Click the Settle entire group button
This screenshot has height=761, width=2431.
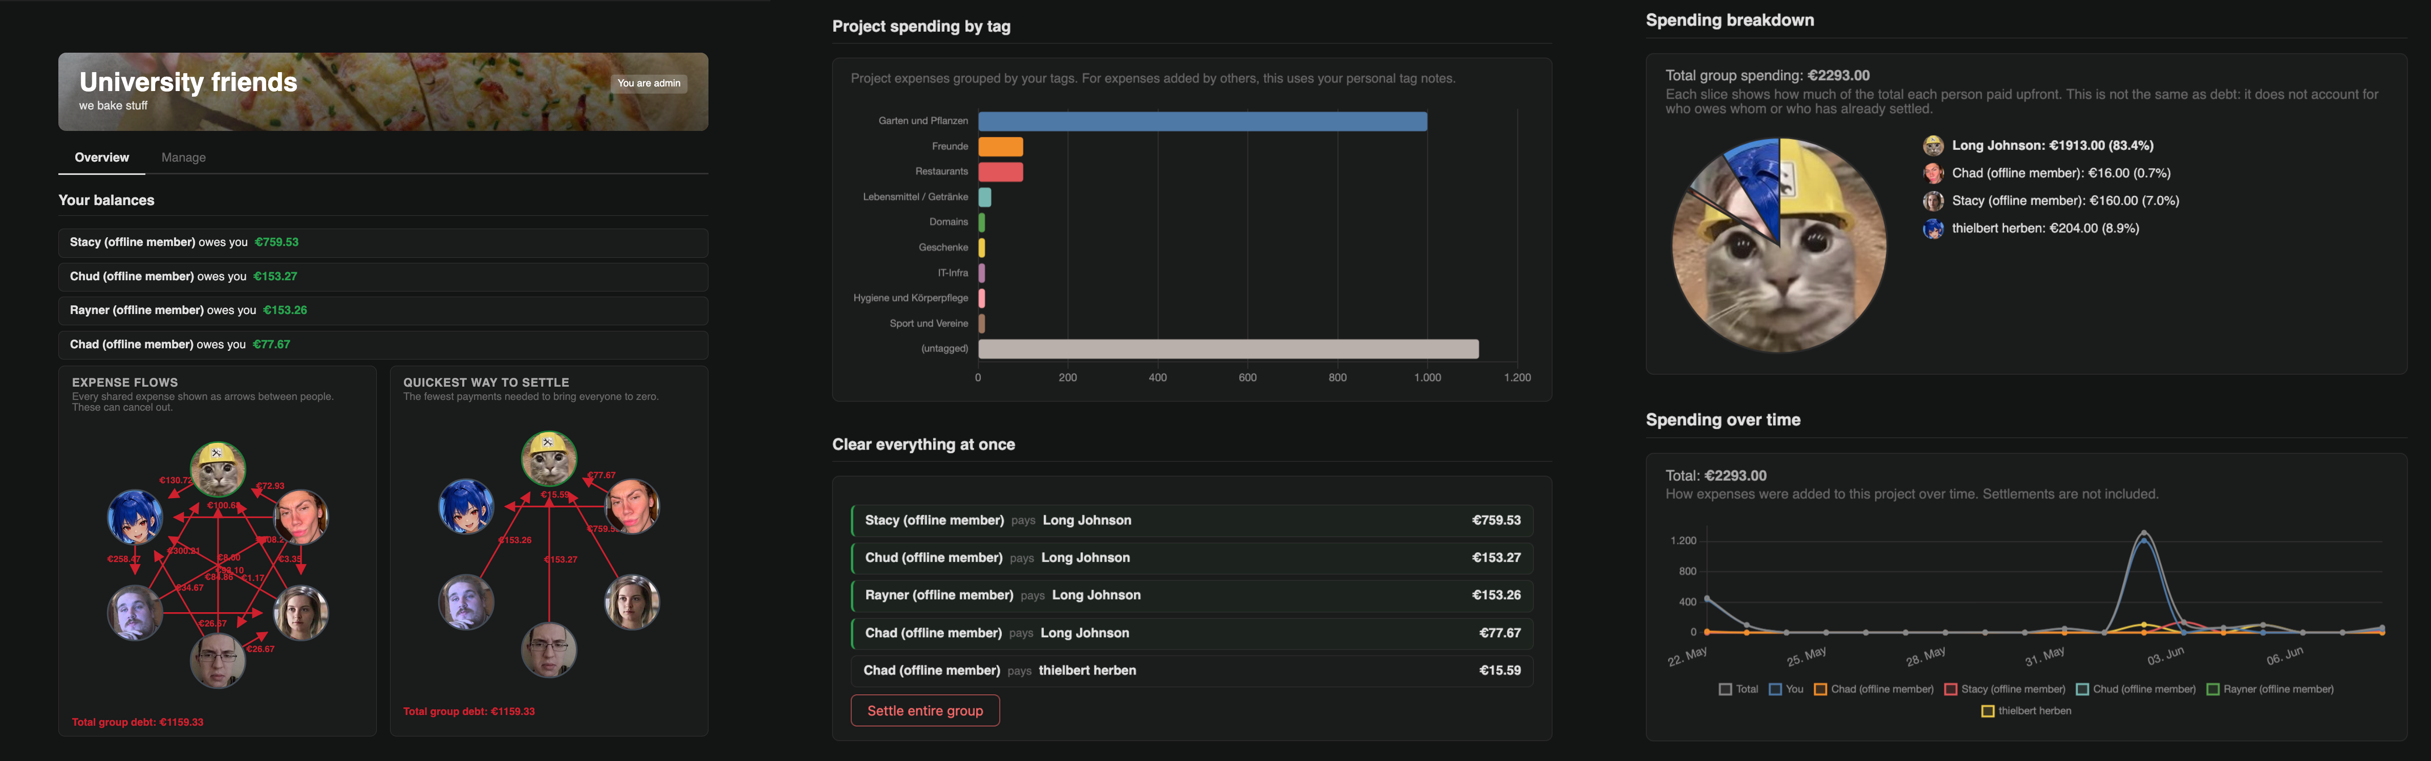click(925, 711)
